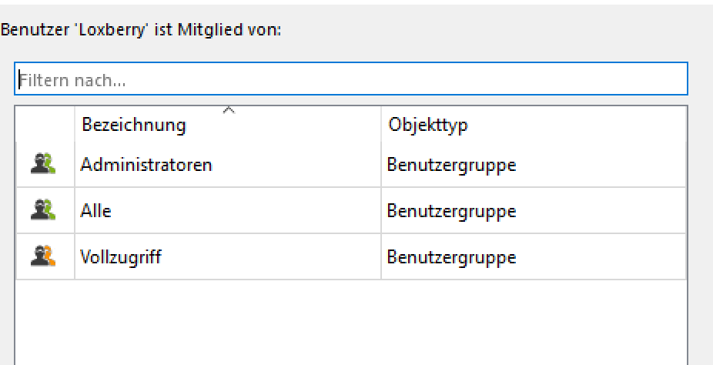
Task: Click the Alle group icon
Action: (43, 210)
